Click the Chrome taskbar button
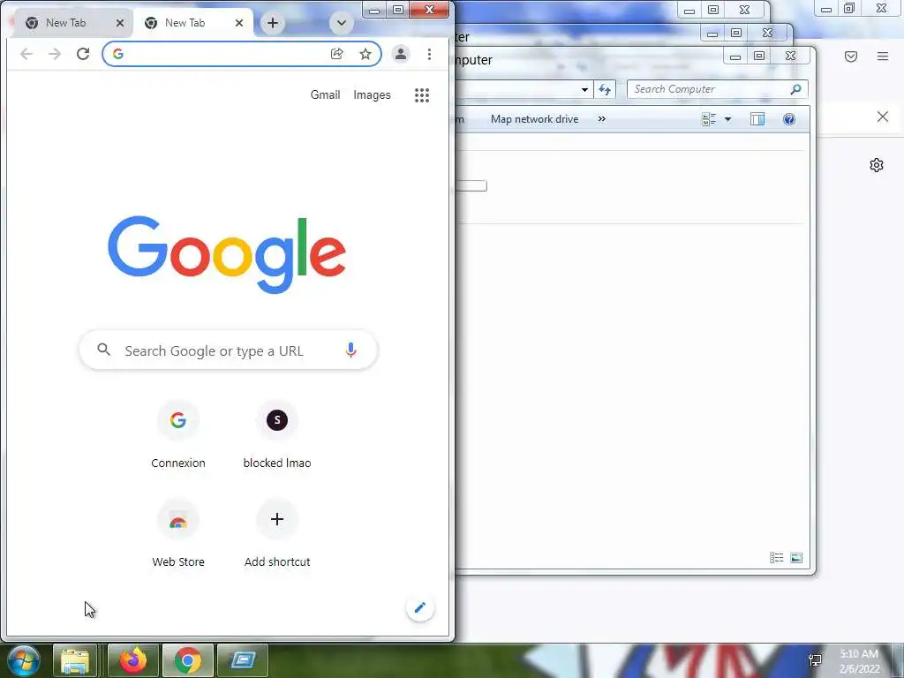 tap(188, 660)
